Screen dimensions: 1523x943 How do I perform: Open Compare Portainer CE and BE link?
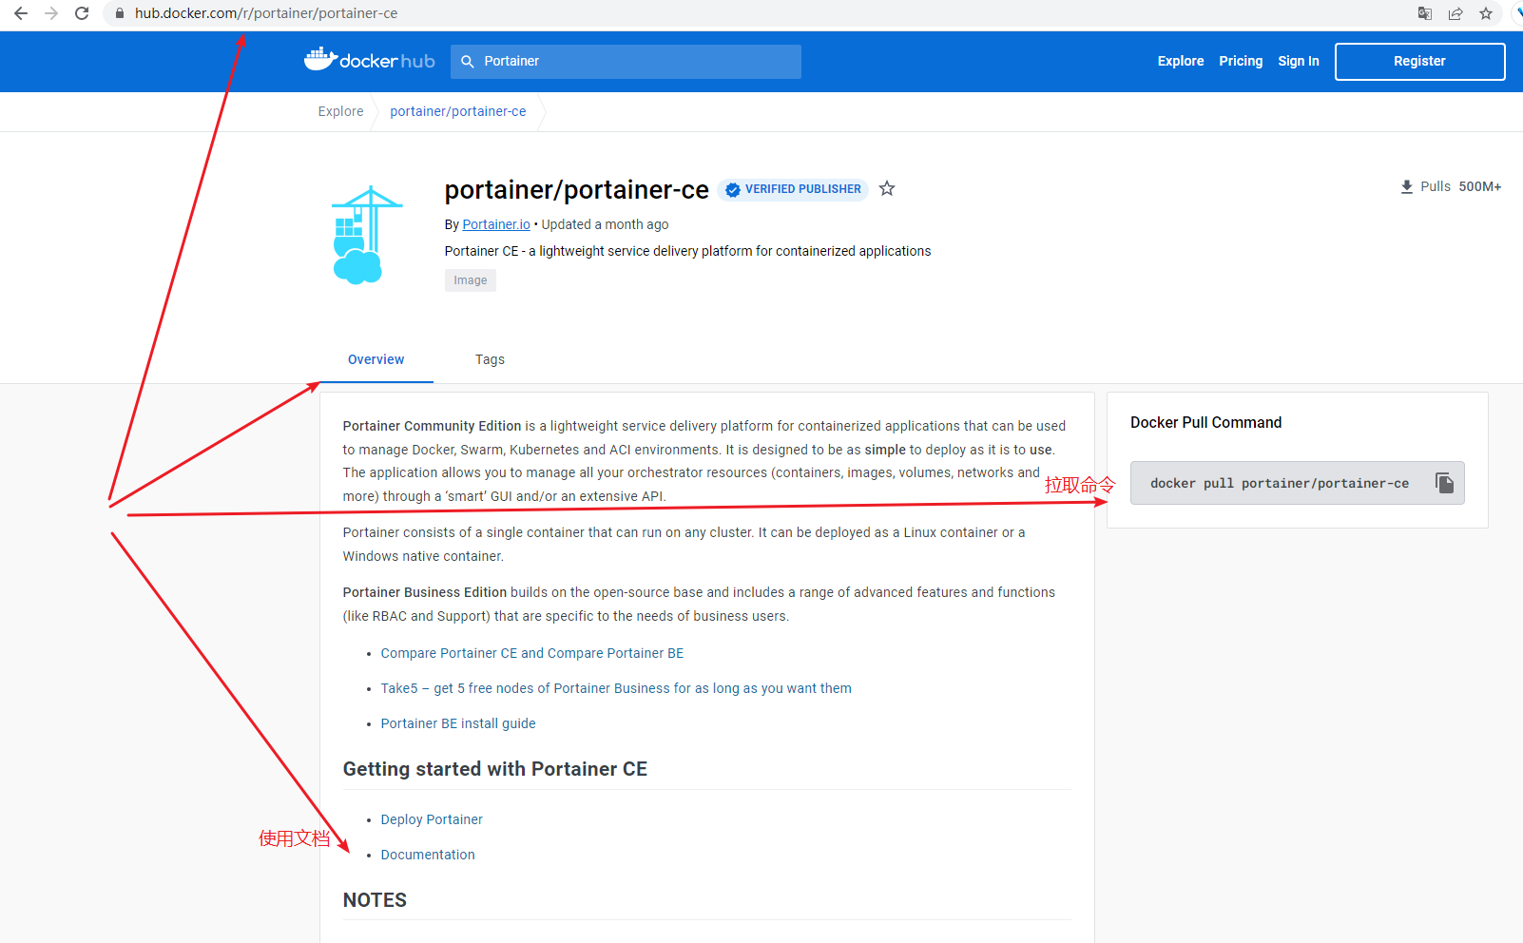[x=532, y=653]
